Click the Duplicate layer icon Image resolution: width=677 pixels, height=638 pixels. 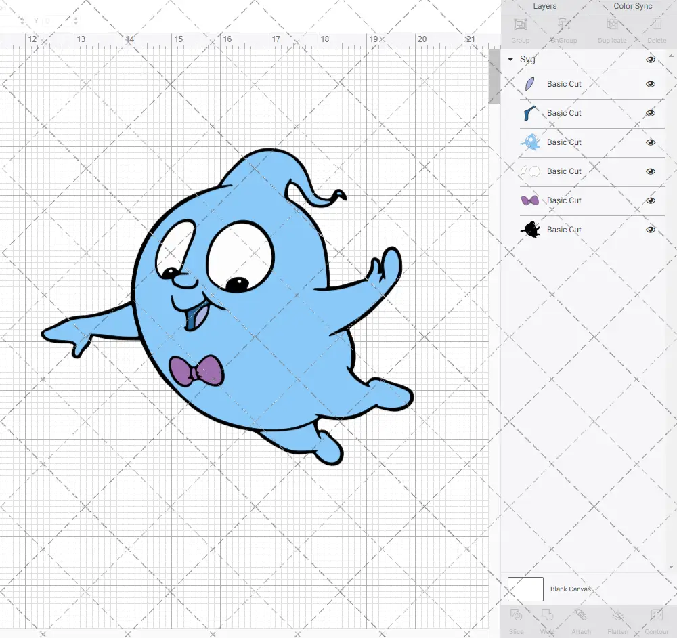[x=612, y=28]
